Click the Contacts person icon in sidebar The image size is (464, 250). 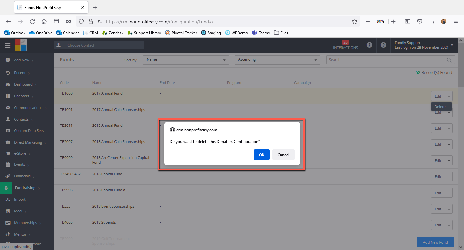point(8,119)
